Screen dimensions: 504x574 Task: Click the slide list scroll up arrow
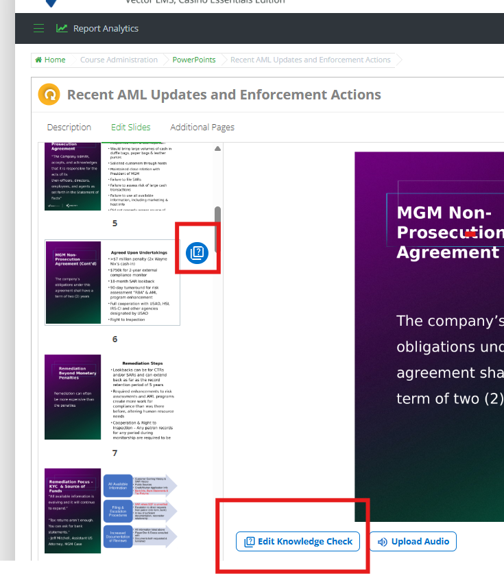[217, 148]
